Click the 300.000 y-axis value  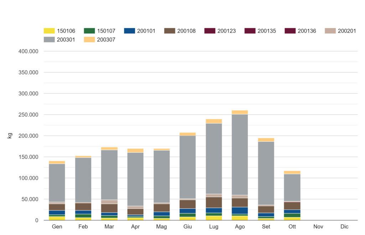(x=29, y=94)
